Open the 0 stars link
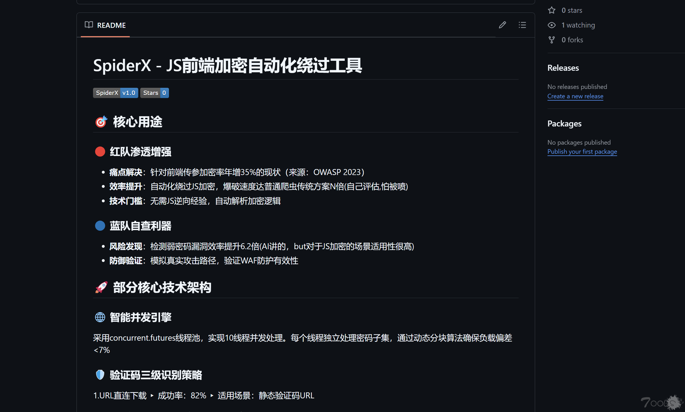The image size is (685, 412). point(572,10)
